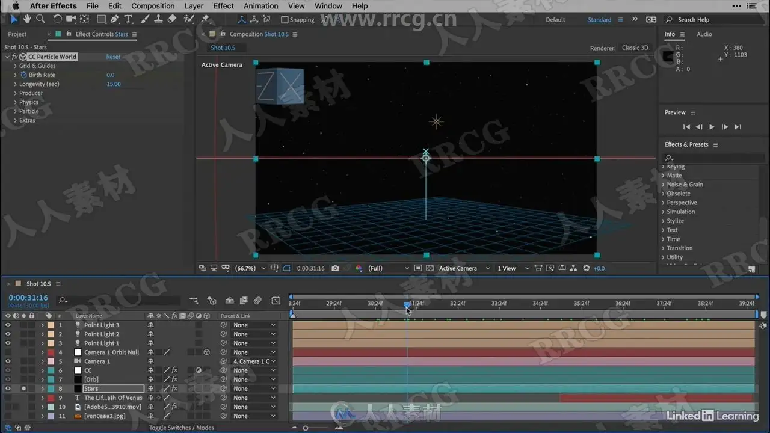Select the Hand tool
The image size is (770, 433).
point(27,19)
